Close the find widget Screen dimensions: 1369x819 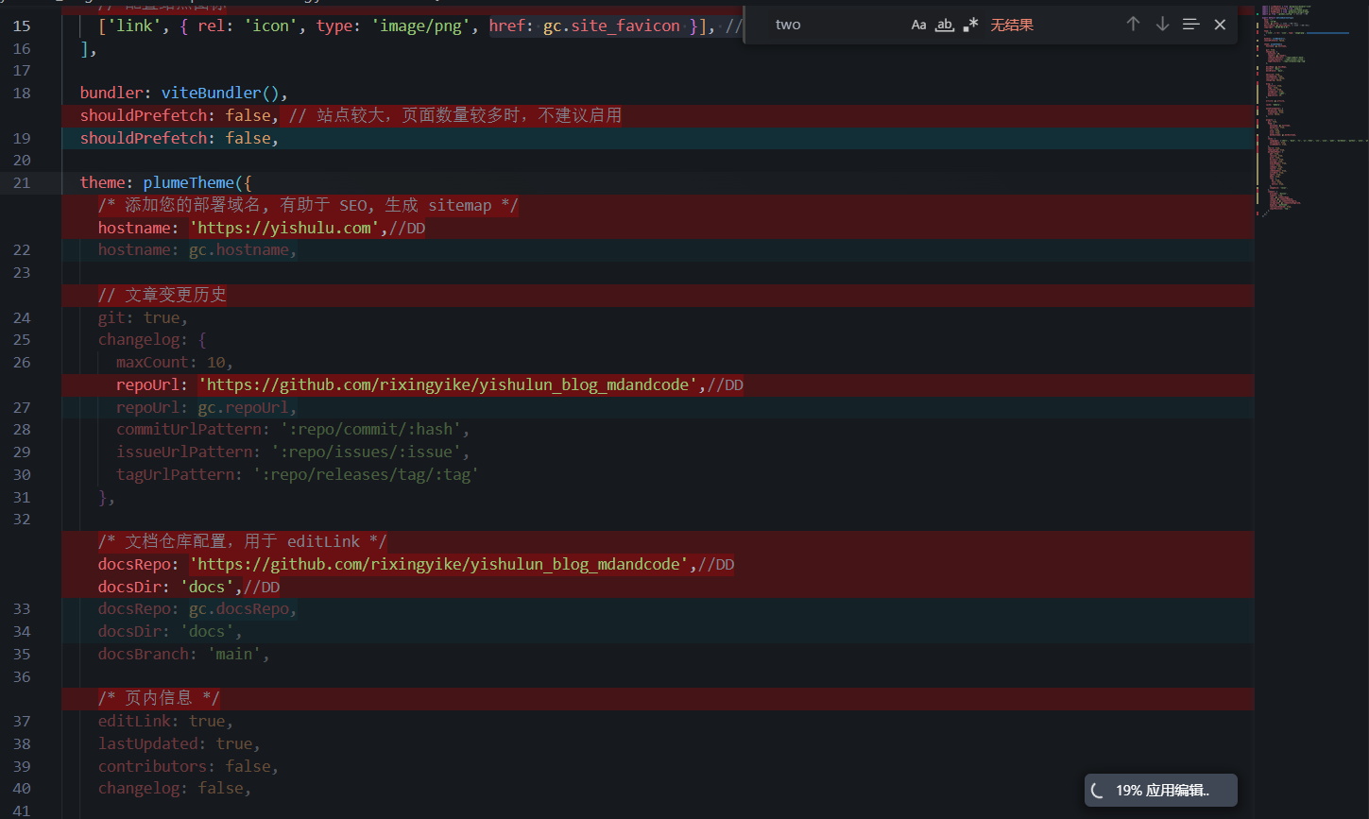(1220, 25)
